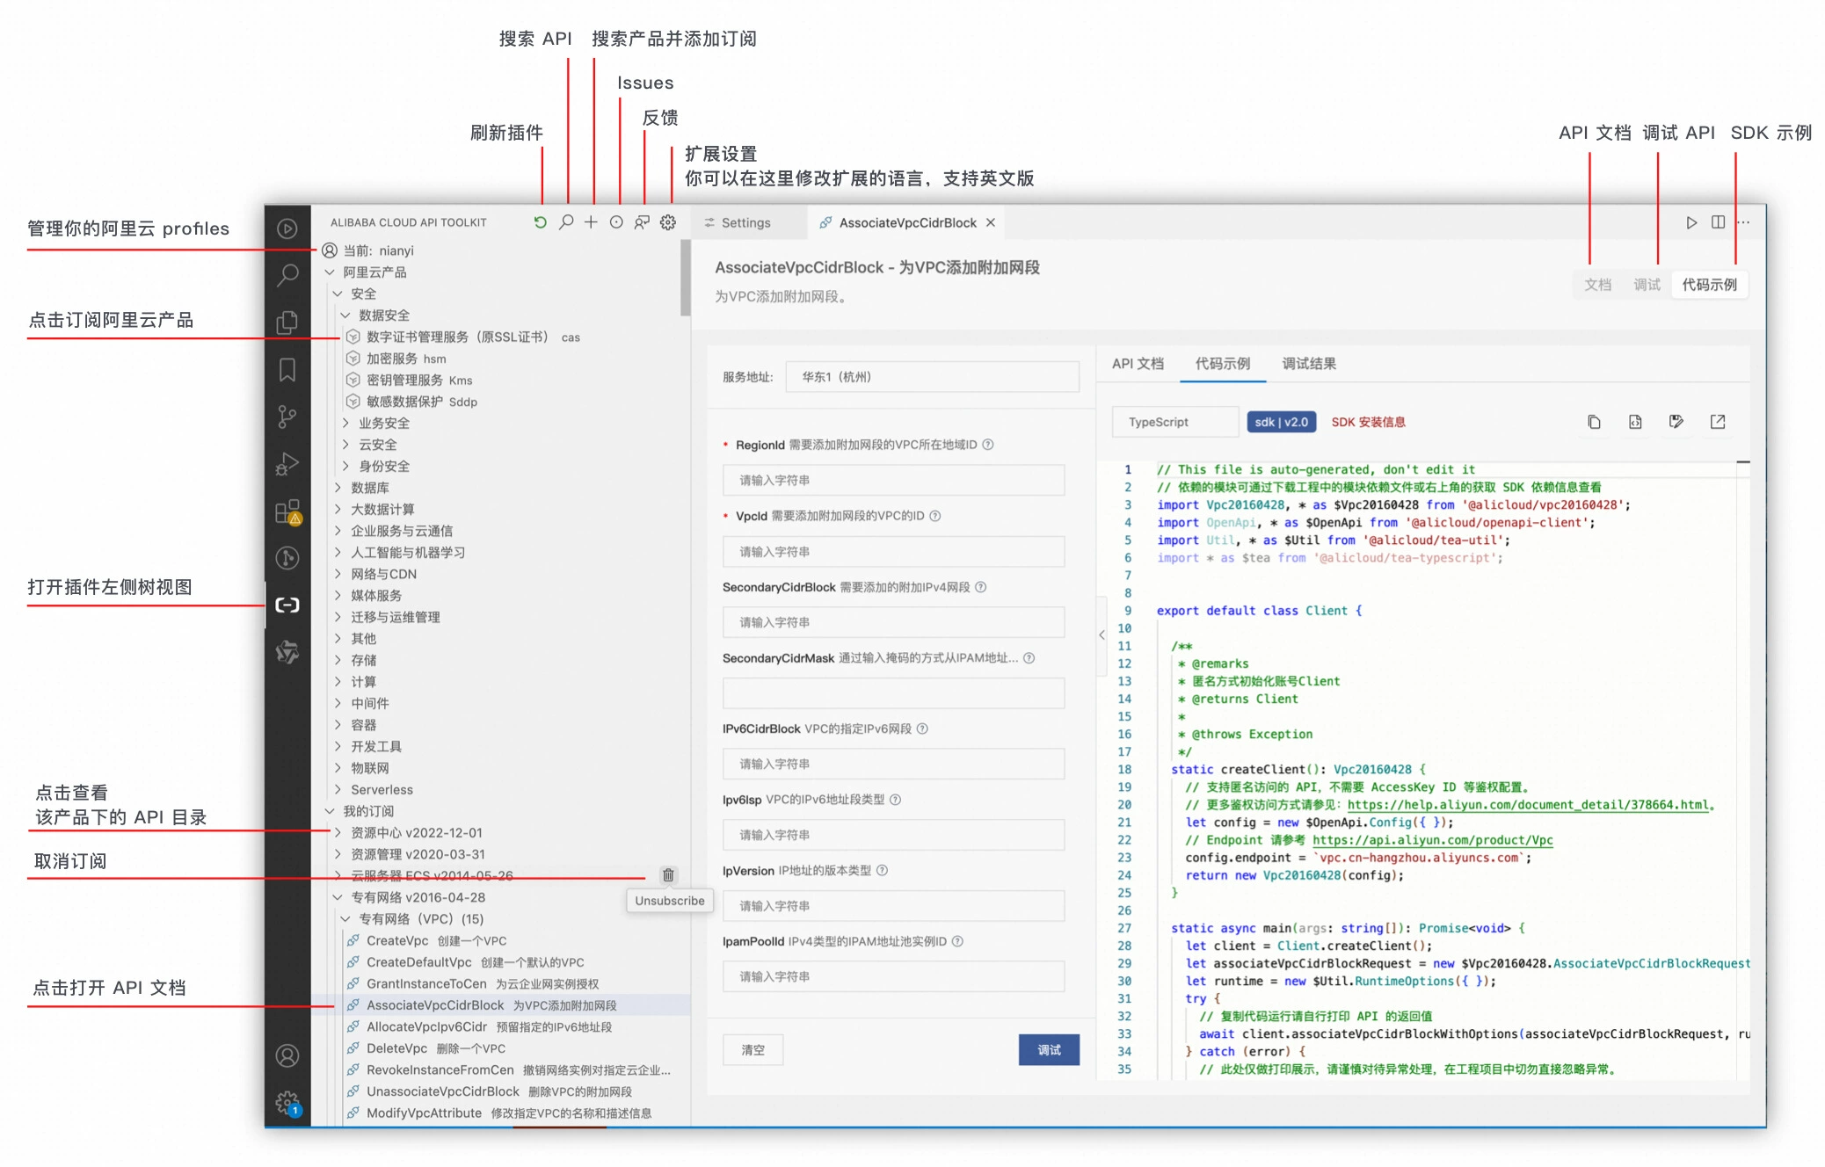Open Alibaba Cloud toolkit activity bar icon
The height and width of the screenshot is (1167, 1825).
pyautogui.click(x=287, y=605)
